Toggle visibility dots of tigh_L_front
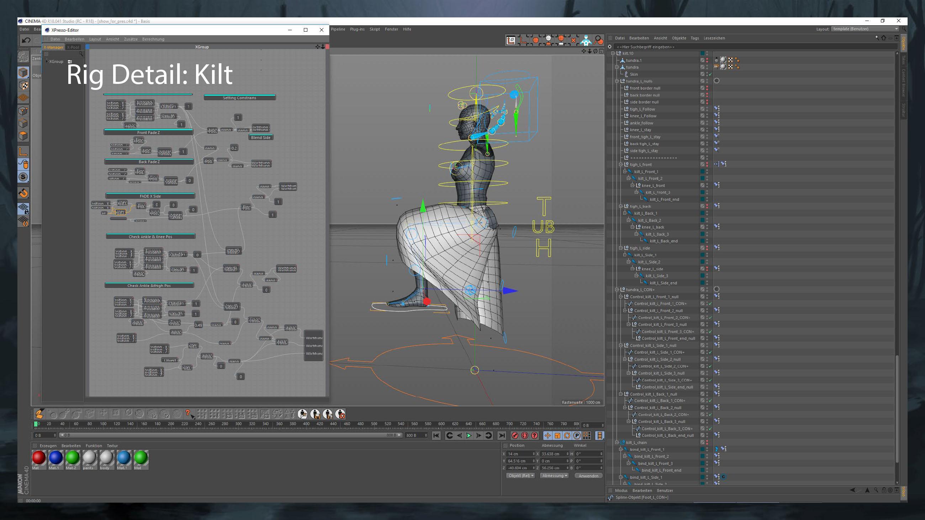The width and height of the screenshot is (925, 520). [707, 164]
